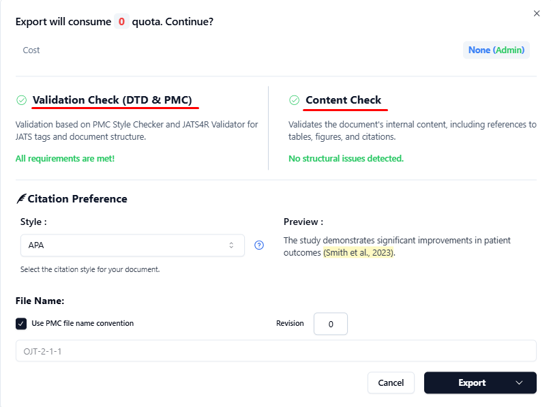Click the Export button
This screenshot has width=551, height=407.
[471, 383]
